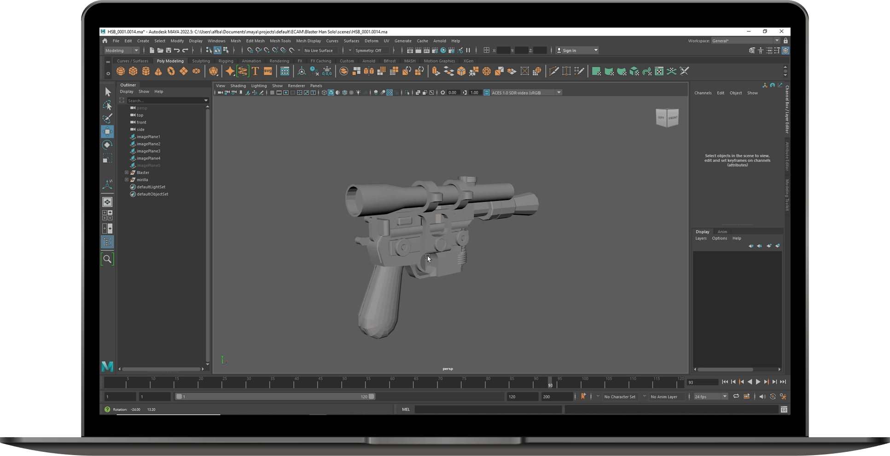Create a polygon sphere from the shelf
This screenshot has height=456, width=890.
[x=121, y=71]
